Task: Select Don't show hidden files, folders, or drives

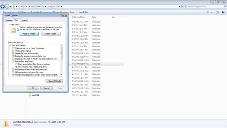Action: 16,64
